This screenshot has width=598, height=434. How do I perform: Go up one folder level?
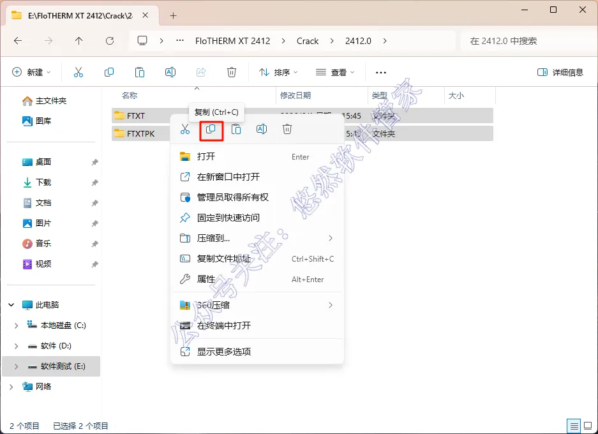click(x=79, y=41)
